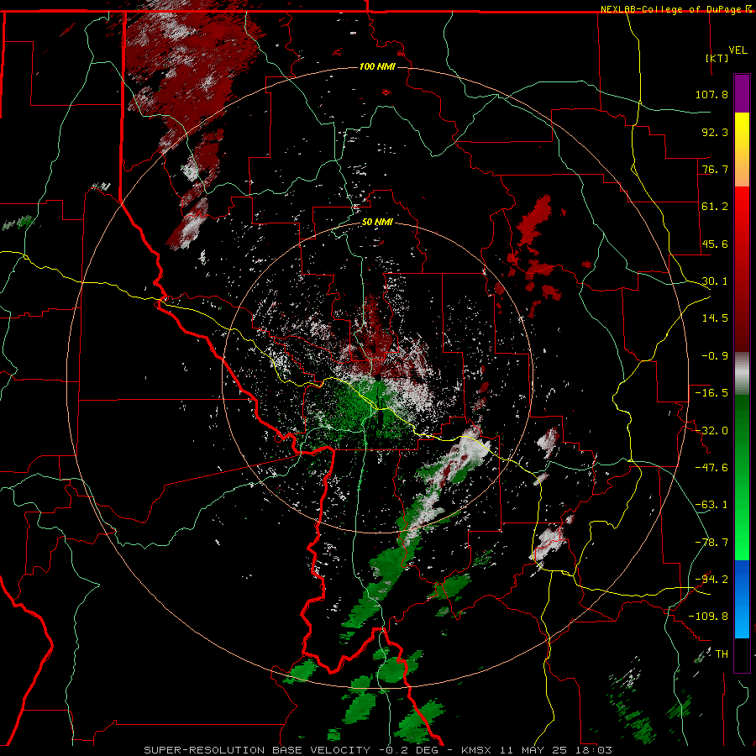
Task: Select the 76.7 scale value
Action: (x=715, y=169)
